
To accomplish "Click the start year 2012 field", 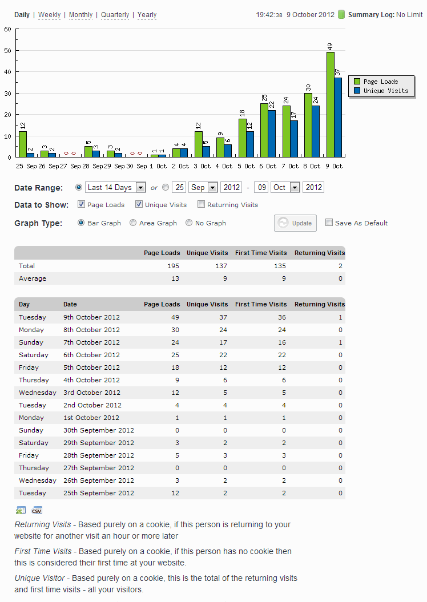I will coord(231,187).
